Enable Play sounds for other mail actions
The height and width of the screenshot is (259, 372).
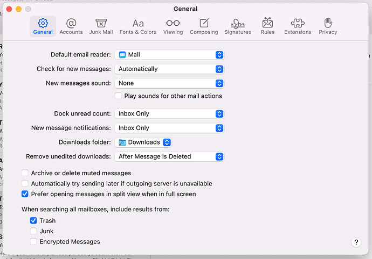(x=119, y=96)
